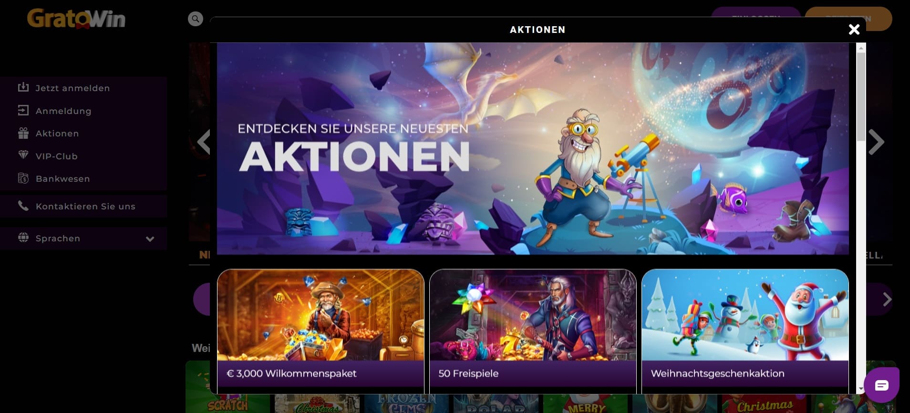Click the Jetzt anmelden sidebar icon
Screen dimensions: 910x413
click(23, 87)
